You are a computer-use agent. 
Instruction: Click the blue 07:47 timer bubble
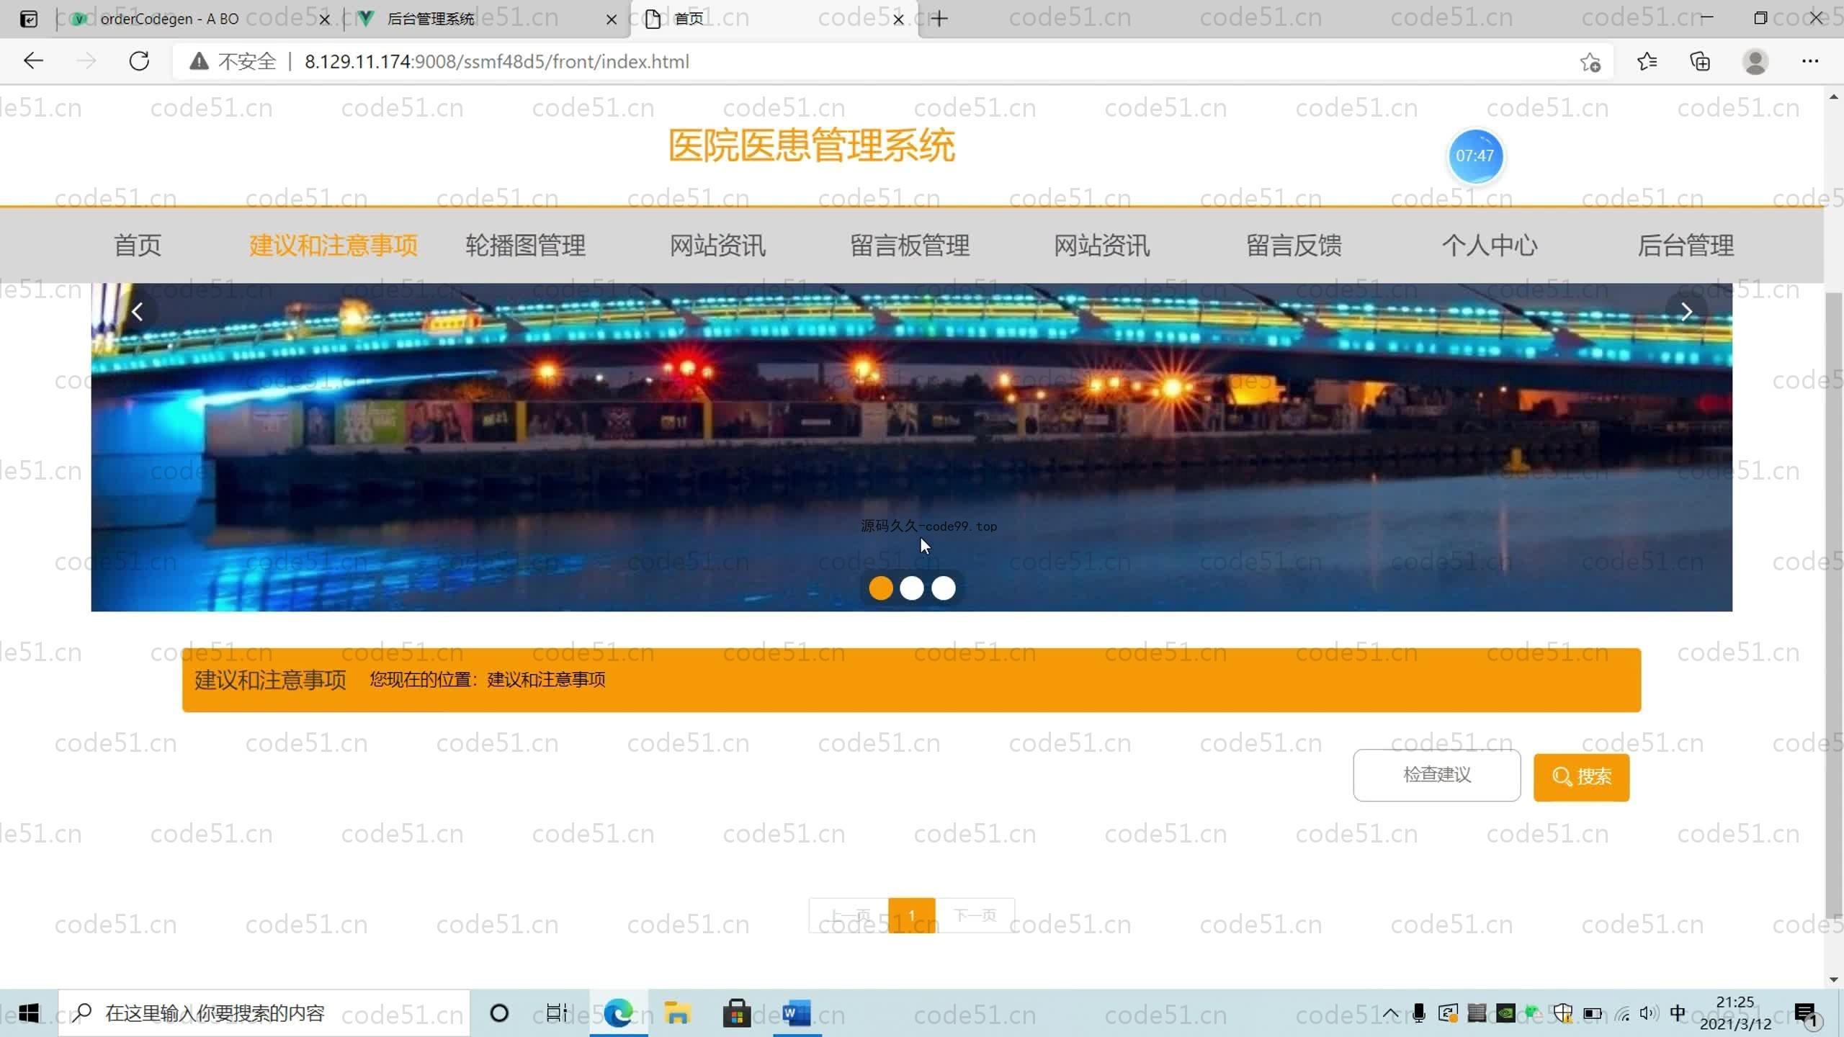tap(1475, 156)
